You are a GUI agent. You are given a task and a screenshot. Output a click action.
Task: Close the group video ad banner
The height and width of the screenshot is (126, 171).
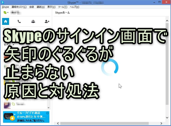47,113
